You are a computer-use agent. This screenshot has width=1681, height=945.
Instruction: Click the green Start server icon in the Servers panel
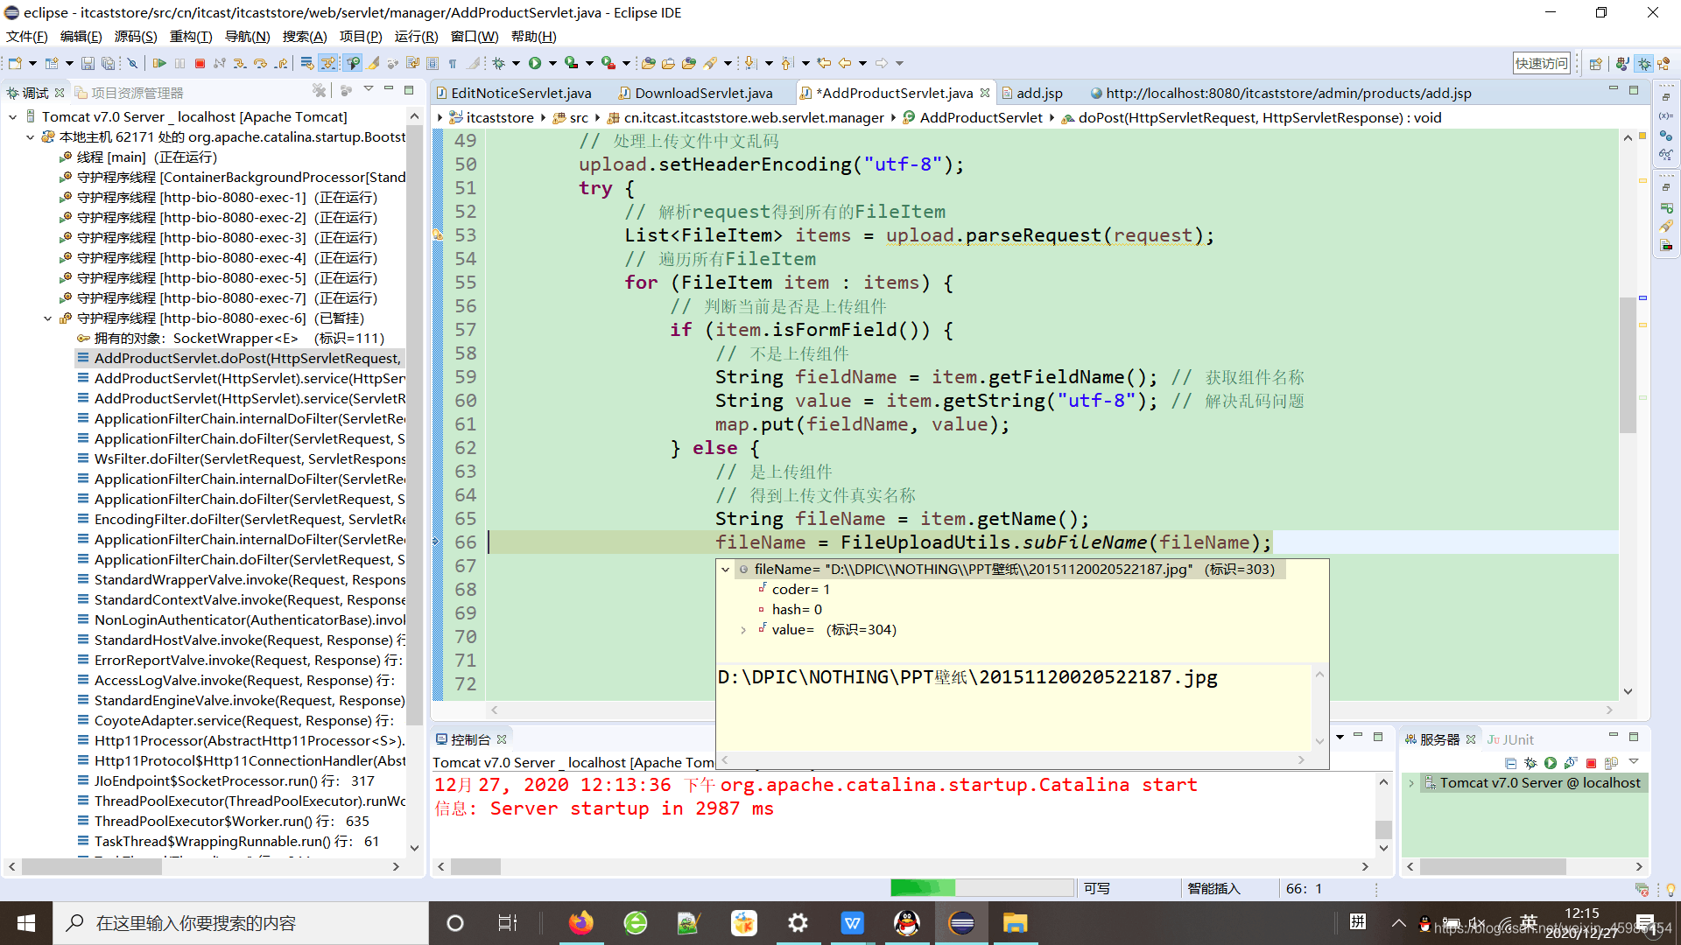click(1551, 763)
